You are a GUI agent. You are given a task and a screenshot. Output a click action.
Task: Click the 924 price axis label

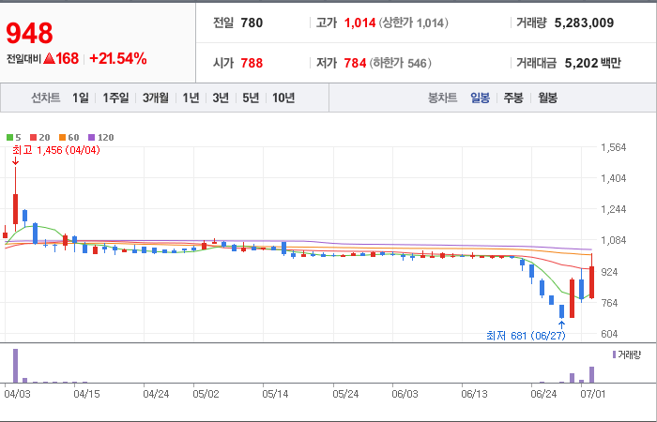610,272
